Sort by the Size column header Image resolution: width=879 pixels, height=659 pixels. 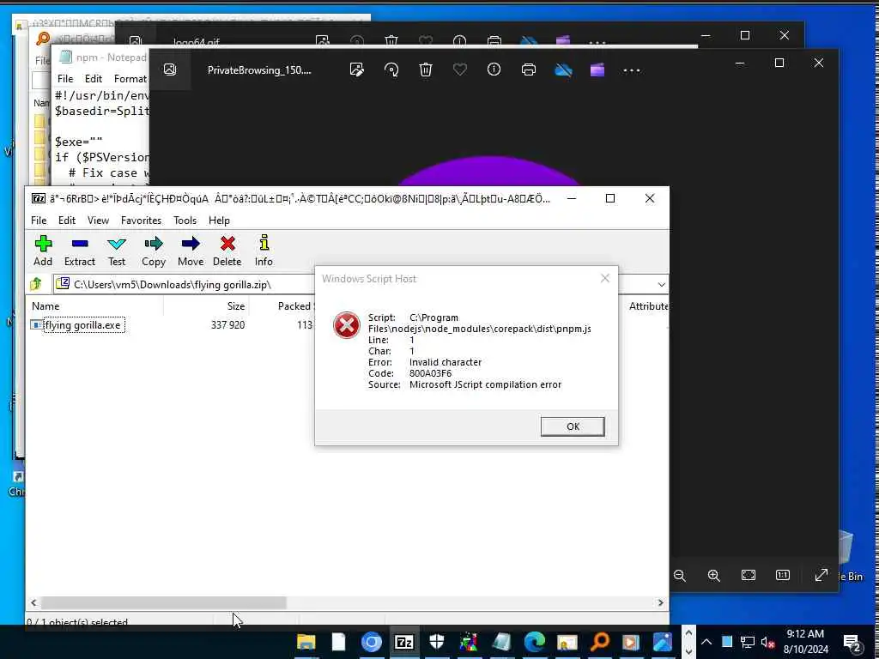tap(236, 306)
